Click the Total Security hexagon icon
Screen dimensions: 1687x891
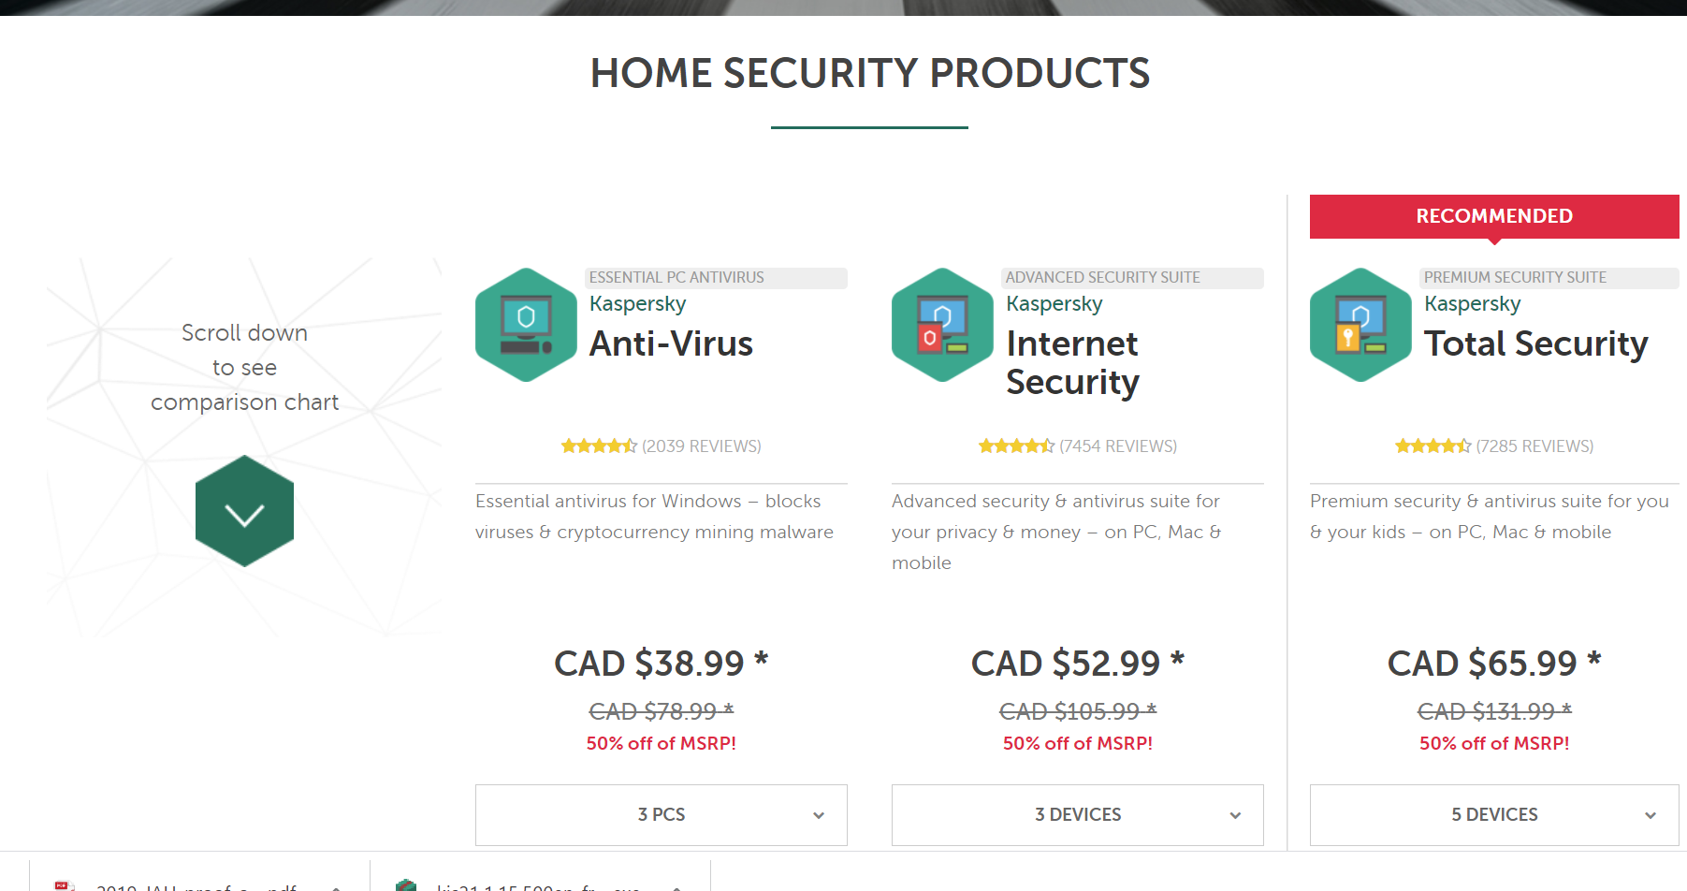(x=1360, y=325)
